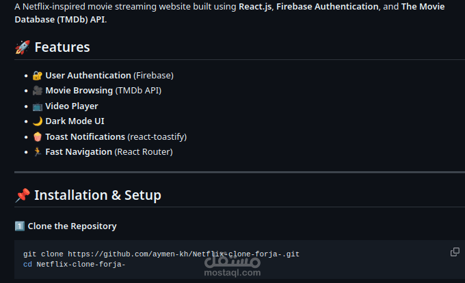Click the cd Netflix-clone-forja- command line

tap(74, 264)
